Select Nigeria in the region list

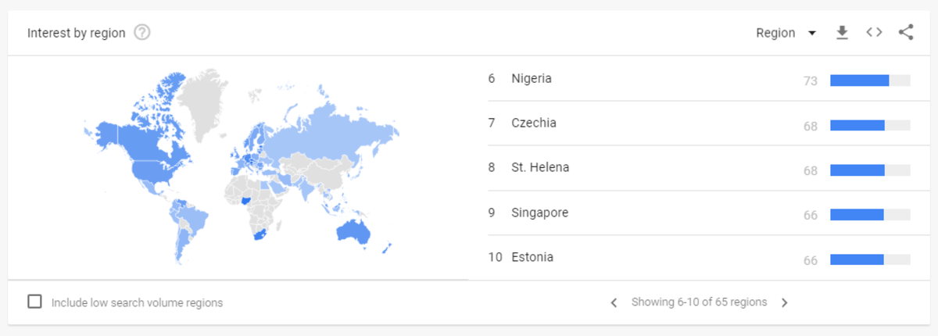click(532, 78)
